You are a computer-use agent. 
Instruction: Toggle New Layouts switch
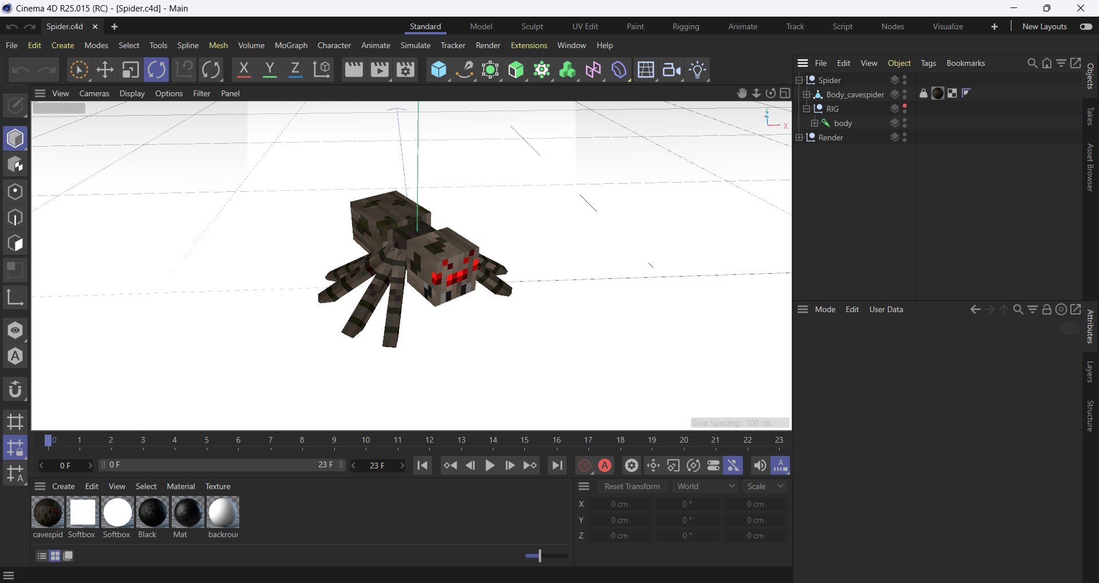1086,26
